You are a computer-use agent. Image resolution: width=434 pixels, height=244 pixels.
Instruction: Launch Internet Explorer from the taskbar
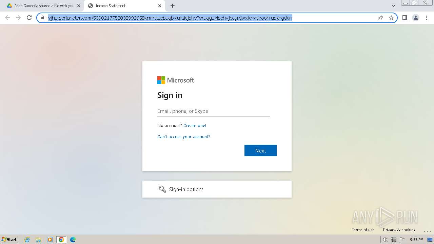[27, 240]
